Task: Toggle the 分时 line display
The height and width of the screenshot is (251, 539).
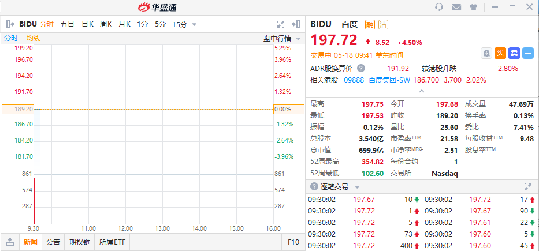Action: tap(11, 38)
